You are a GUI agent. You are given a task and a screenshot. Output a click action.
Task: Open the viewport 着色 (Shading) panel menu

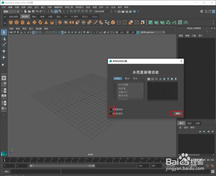click(x=18, y=29)
